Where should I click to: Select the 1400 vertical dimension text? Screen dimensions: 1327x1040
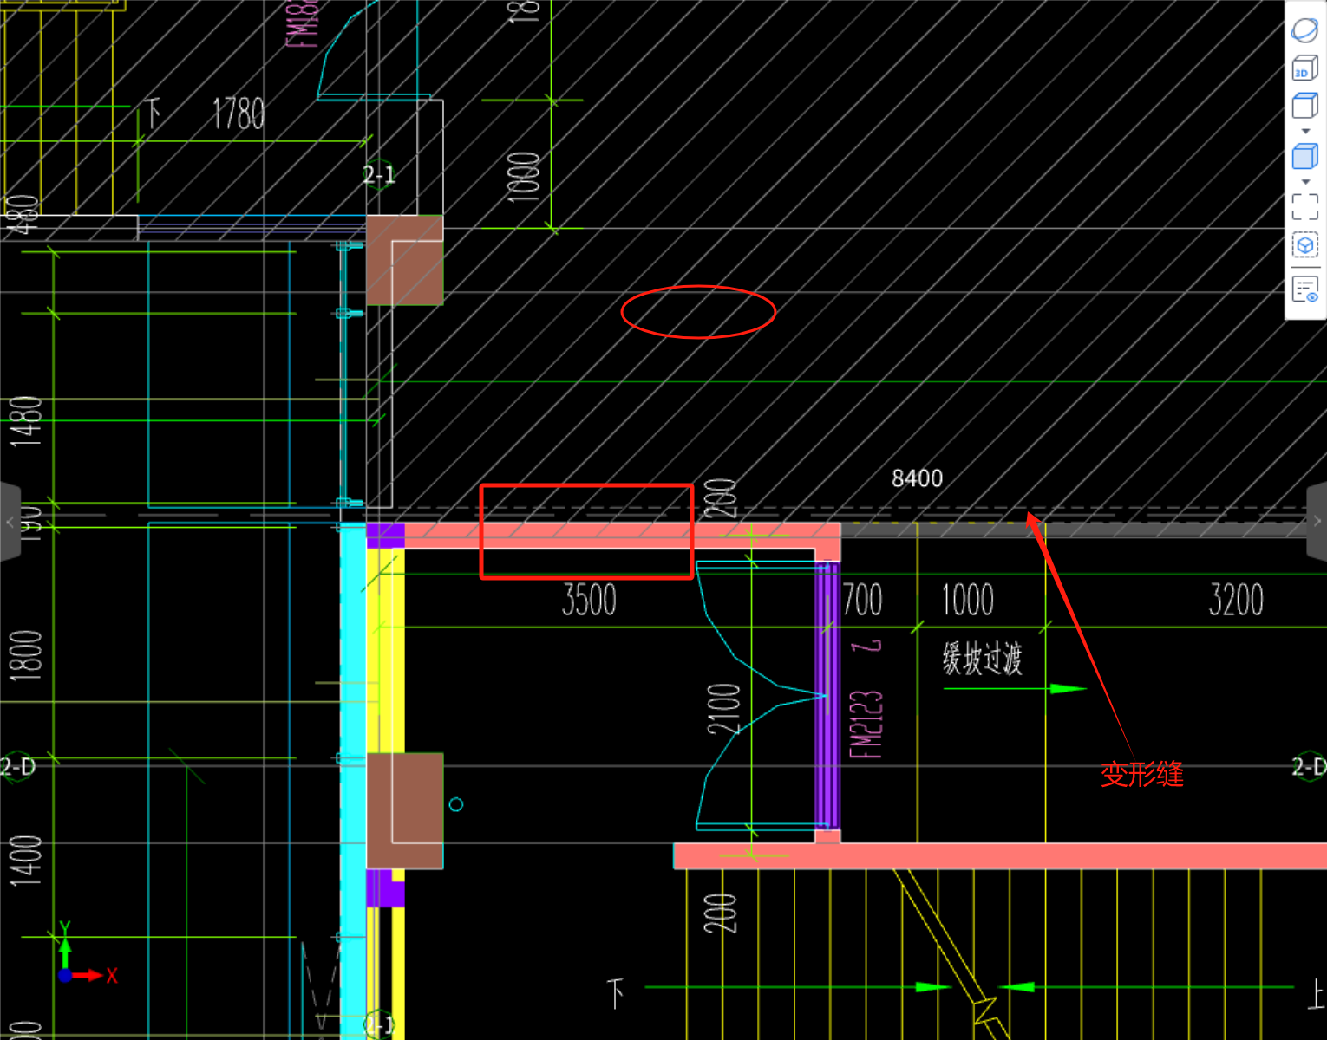coord(26,861)
